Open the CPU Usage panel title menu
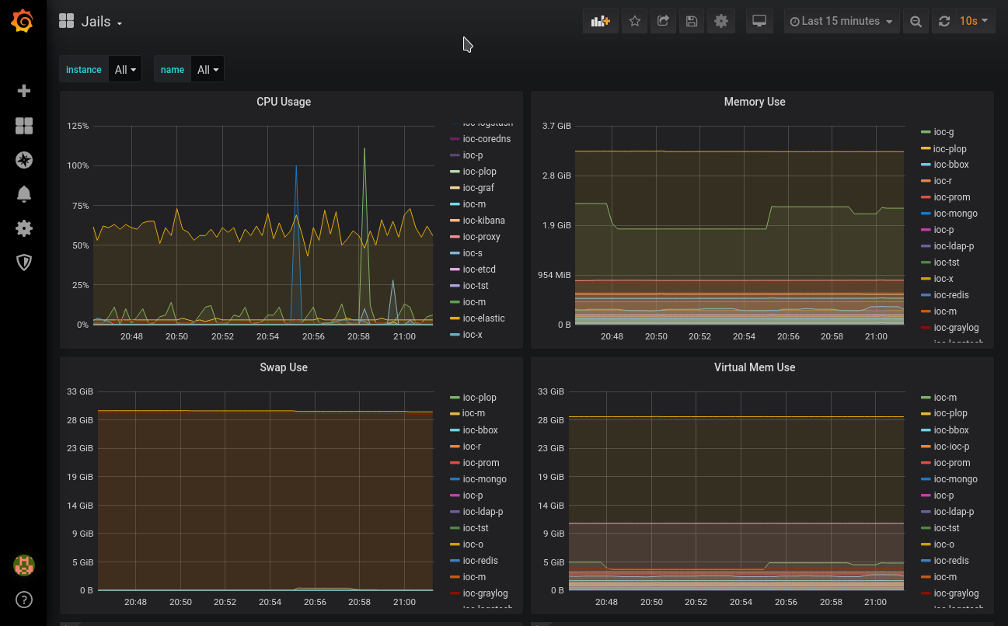Image resolution: width=1008 pixels, height=626 pixels. 284,102
